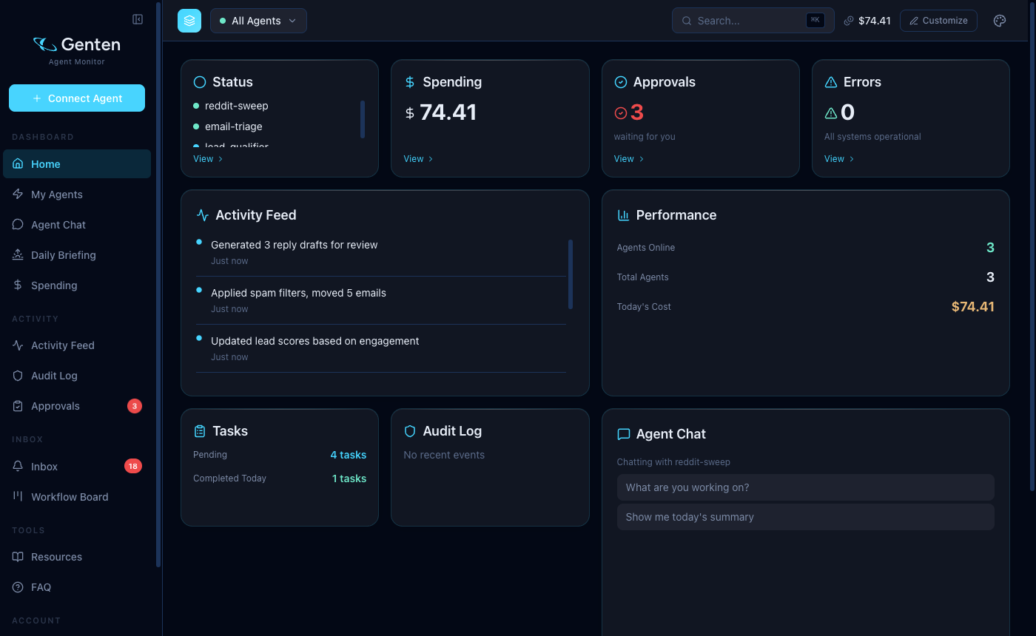The height and width of the screenshot is (636, 1036).
Task: Open the Resources book icon in sidebar
Action: [x=17, y=556]
